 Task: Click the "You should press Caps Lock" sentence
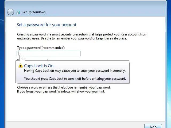pyautogui.click(x=75, y=79)
